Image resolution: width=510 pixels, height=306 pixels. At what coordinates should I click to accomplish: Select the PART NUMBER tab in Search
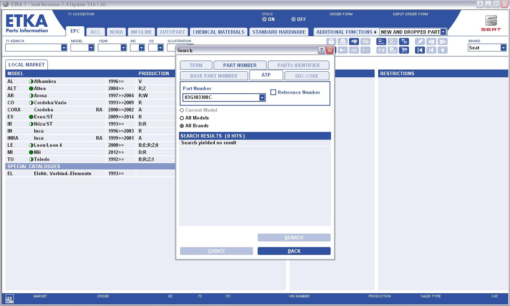pos(240,65)
